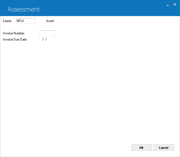Place cursor at the end of the Lease field
Image resolution: width=180 pixels, height=157 pixels.
click(25, 21)
